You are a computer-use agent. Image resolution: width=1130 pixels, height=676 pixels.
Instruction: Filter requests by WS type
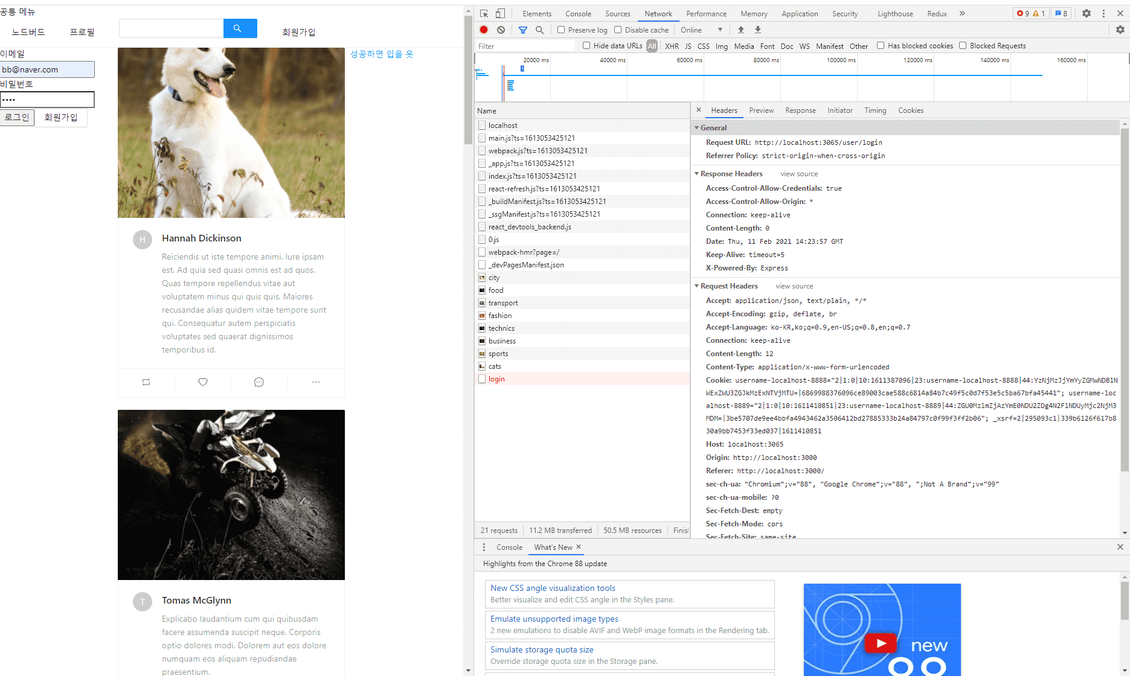pos(804,46)
